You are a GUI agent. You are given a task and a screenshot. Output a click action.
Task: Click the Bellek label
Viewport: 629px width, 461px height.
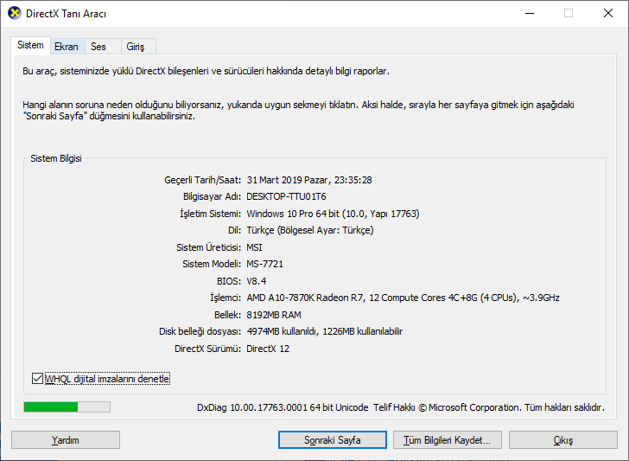227,315
